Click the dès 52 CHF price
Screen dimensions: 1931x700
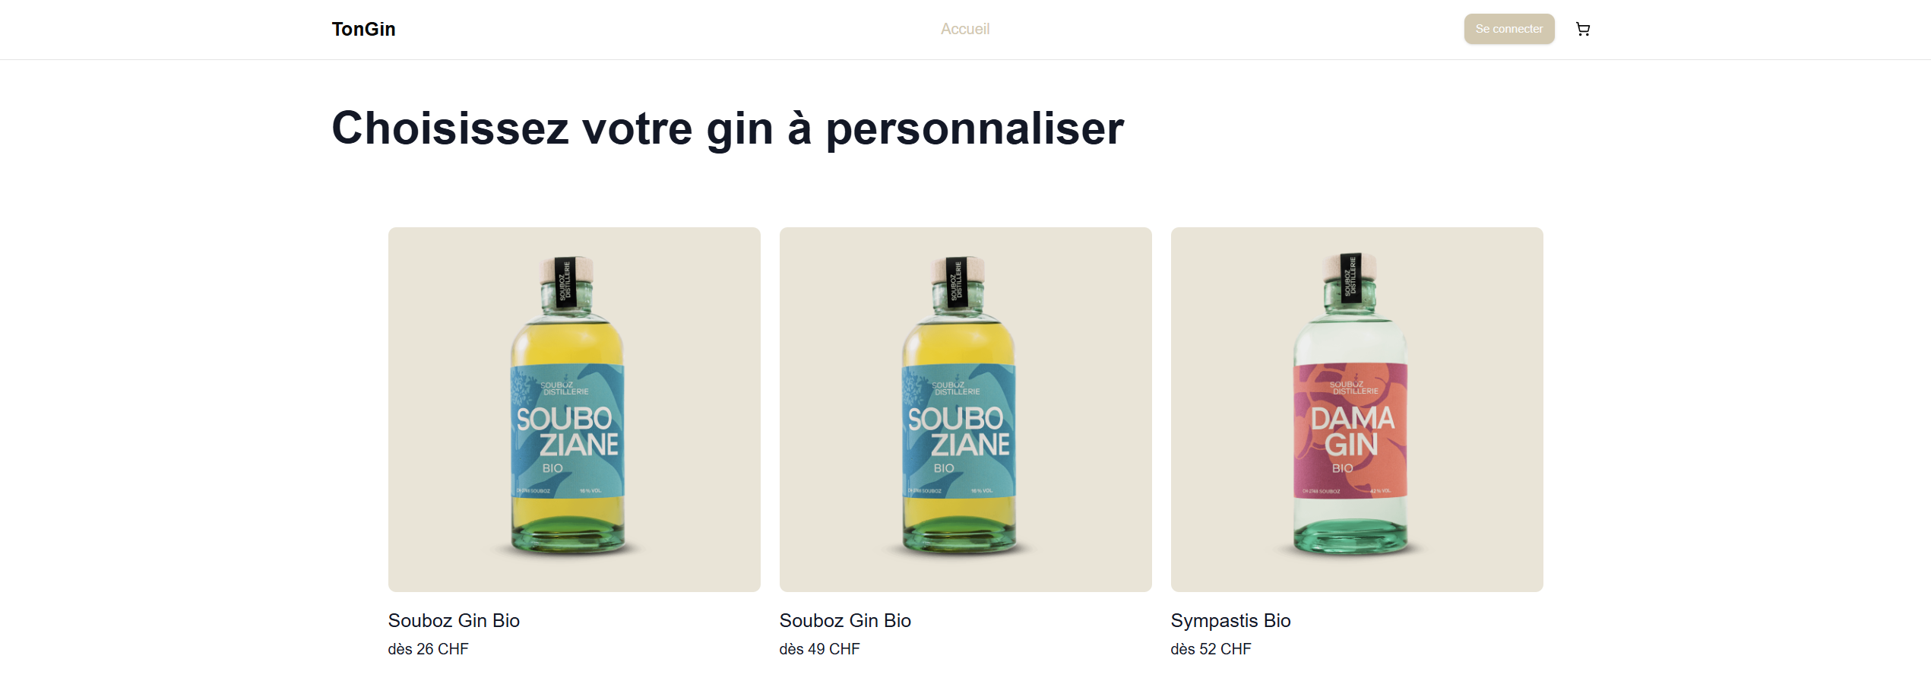(1211, 649)
